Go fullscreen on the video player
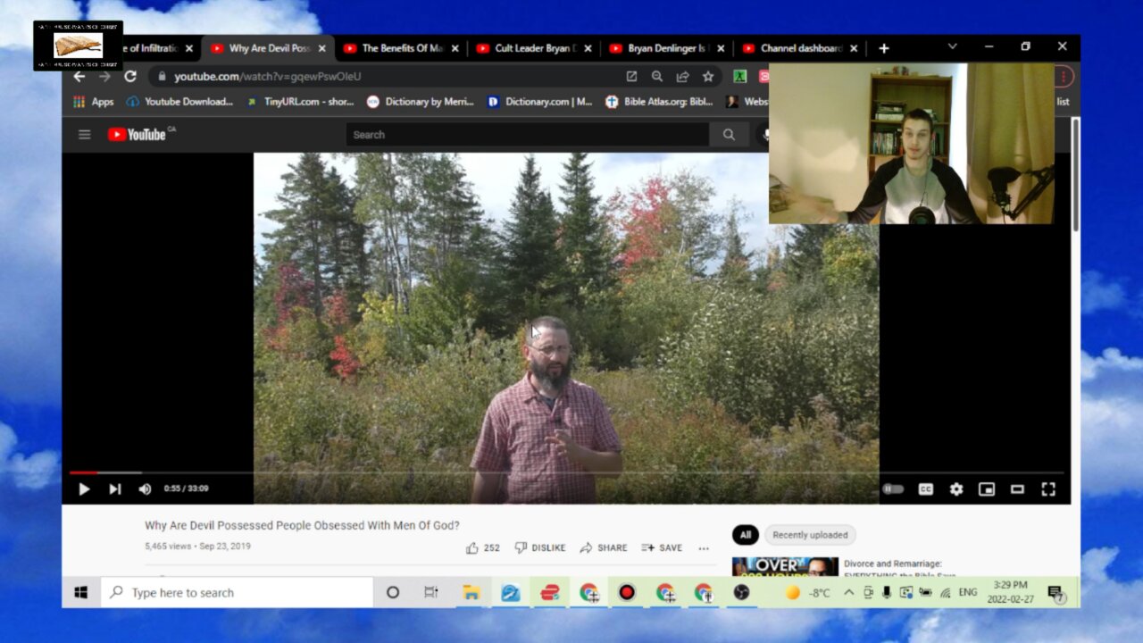Screen dimensions: 1143x643 1048,489
